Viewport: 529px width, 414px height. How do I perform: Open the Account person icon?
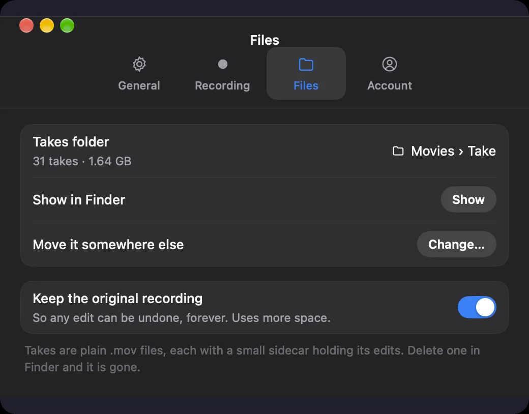point(389,64)
